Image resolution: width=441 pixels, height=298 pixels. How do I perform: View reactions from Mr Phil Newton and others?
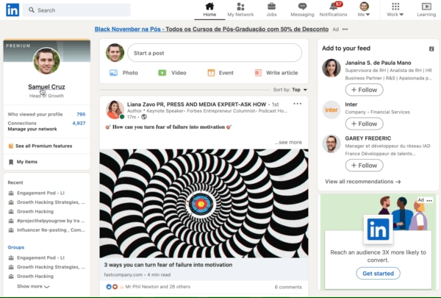[x=148, y=287]
